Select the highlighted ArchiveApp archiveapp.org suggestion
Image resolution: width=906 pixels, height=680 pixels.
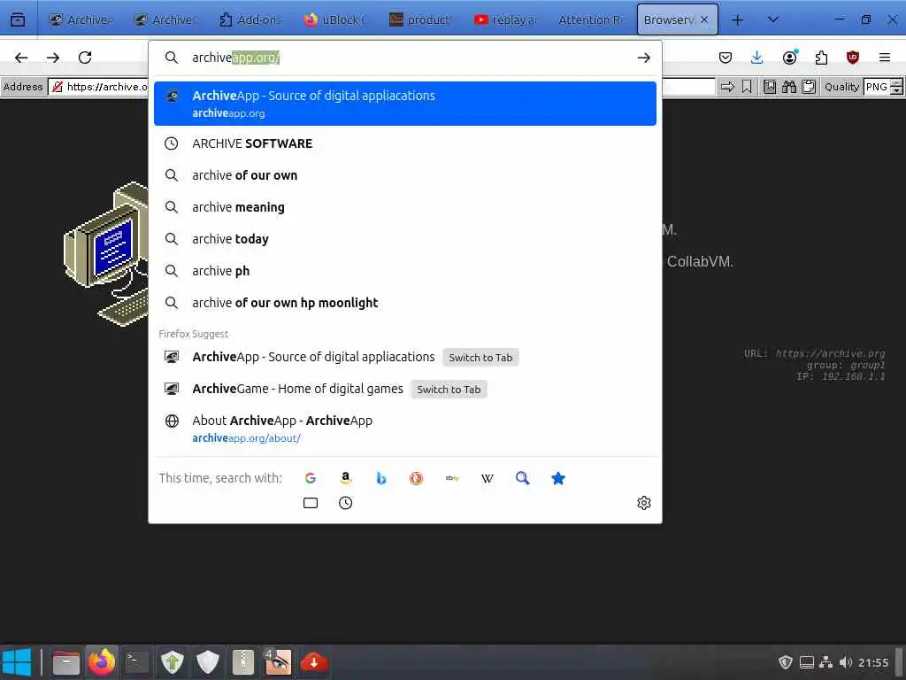[405, 104]
